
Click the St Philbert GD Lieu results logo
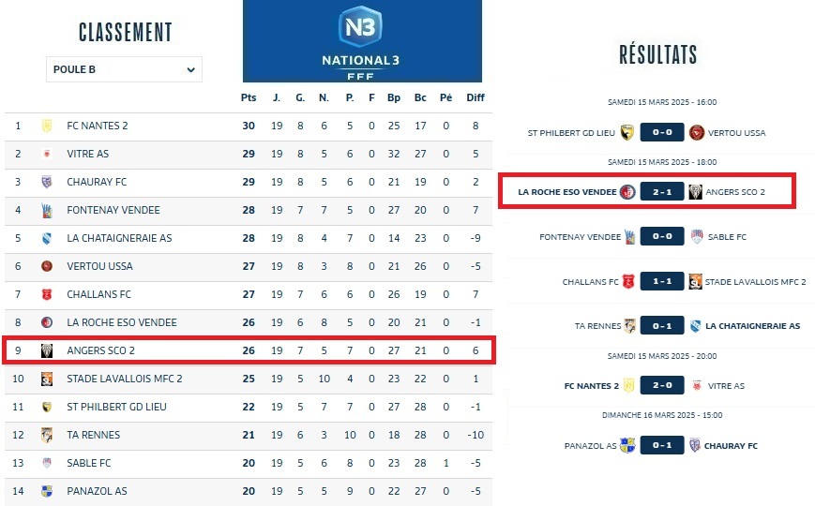627,133
